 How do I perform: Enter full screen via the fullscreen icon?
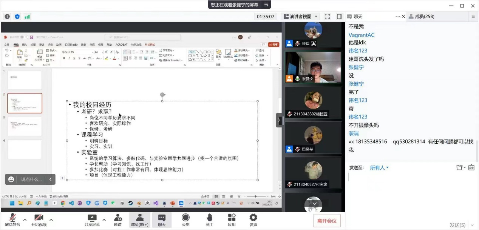coord(328,17)
